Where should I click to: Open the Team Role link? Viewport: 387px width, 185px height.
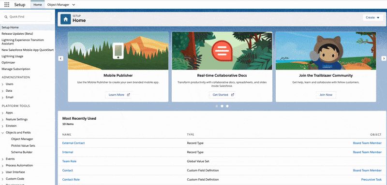click(69, 161)
